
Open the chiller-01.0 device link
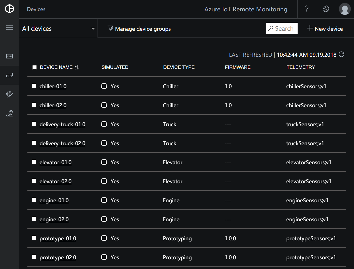coord(53,86)
